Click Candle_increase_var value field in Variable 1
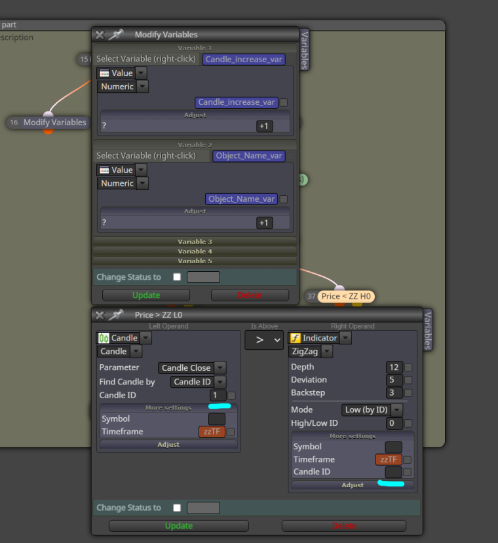This screenshot has height=543, width=498. [x=237, y=102]
